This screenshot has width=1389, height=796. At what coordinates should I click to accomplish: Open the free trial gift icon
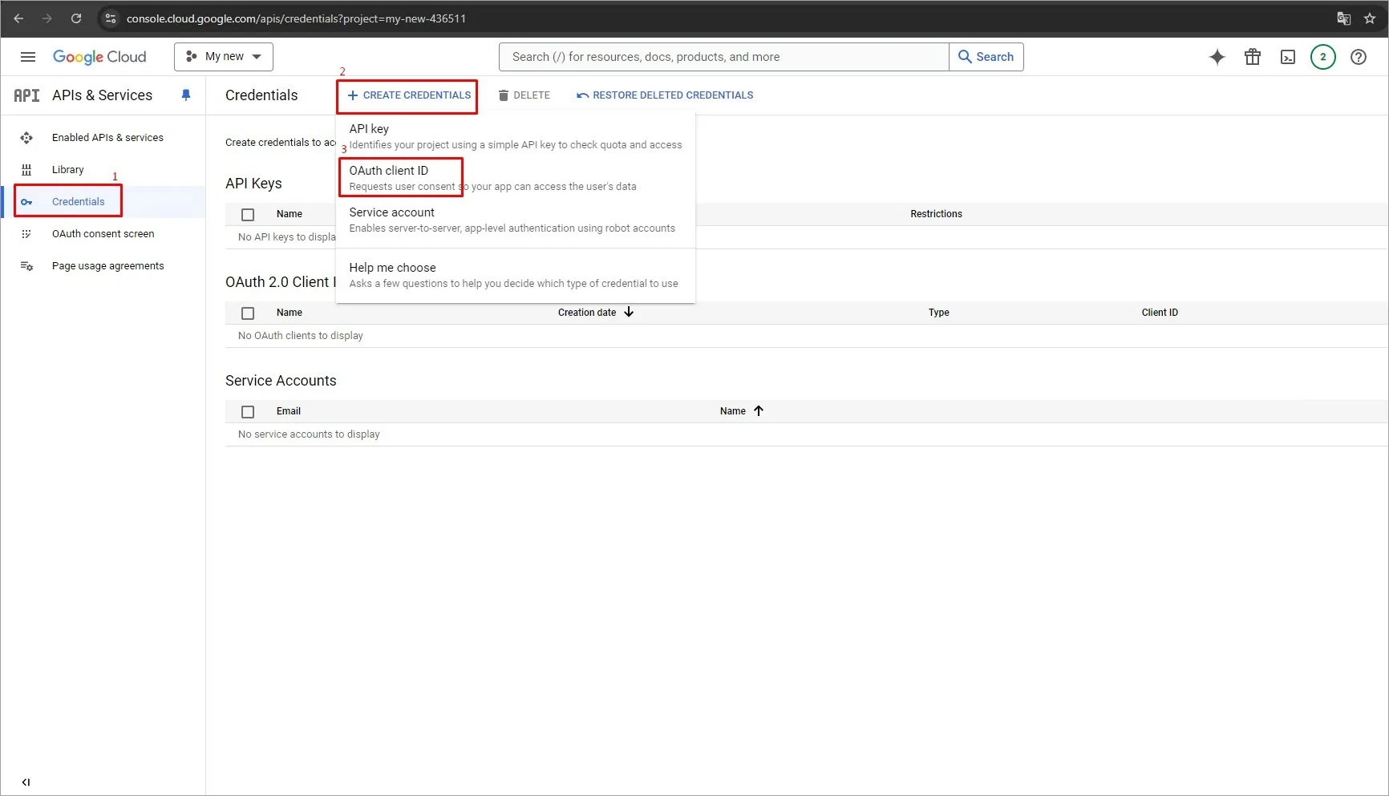tap(1253, 57)
